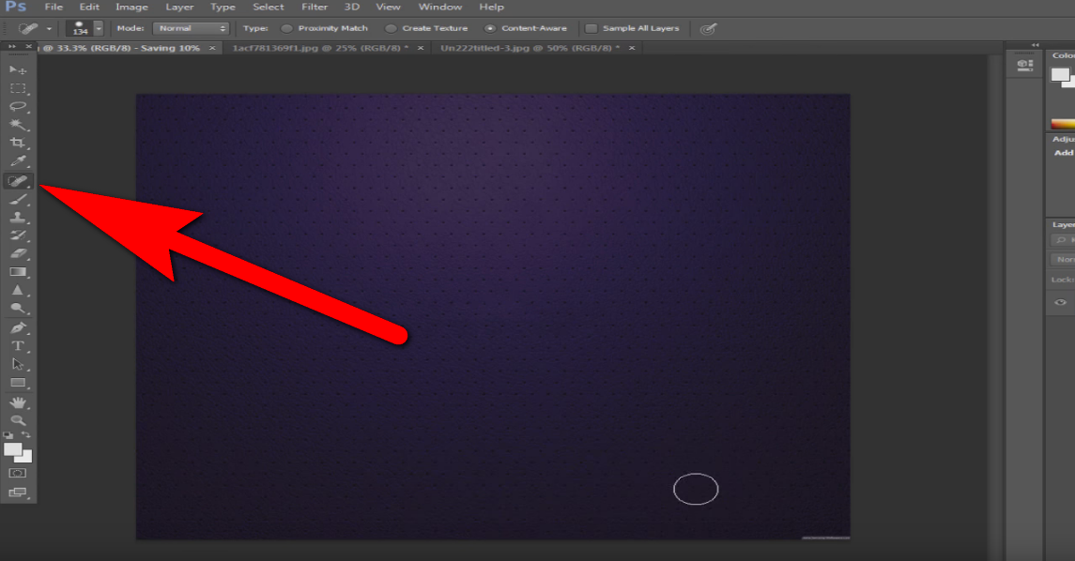Open the Mode dropdown set to Normal

[x=191, y=28]
